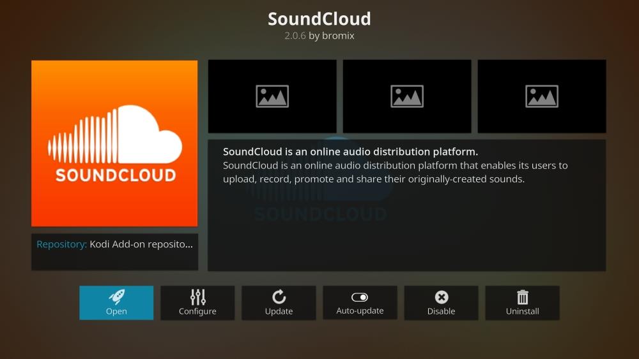Open the first screenshot placeholder image

[x=272, y=96]
